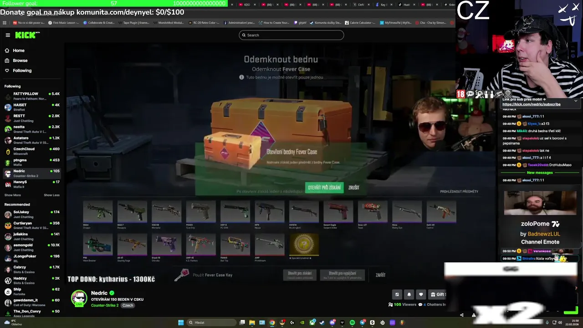This screenshot has height=328, width=583.
Task: Open RESTT channel in sidebar
Action: [32, 118]
